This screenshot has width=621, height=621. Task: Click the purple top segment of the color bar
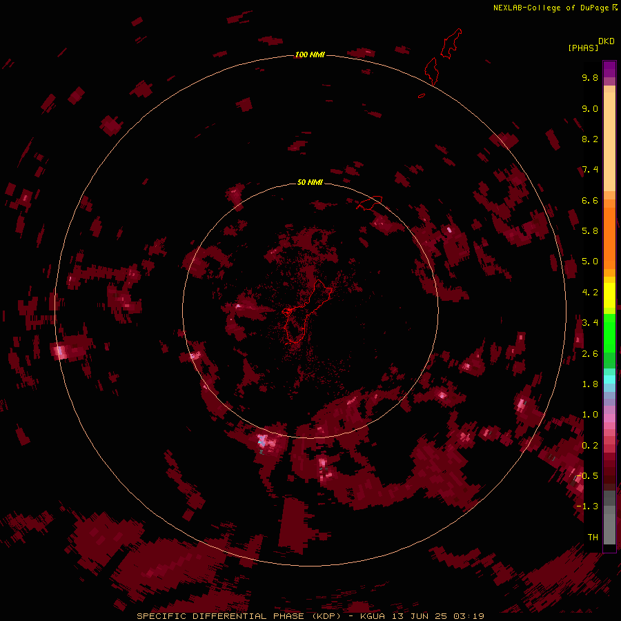[x=609, y=69]
